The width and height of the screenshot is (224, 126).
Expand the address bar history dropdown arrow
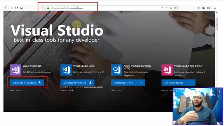162,8
